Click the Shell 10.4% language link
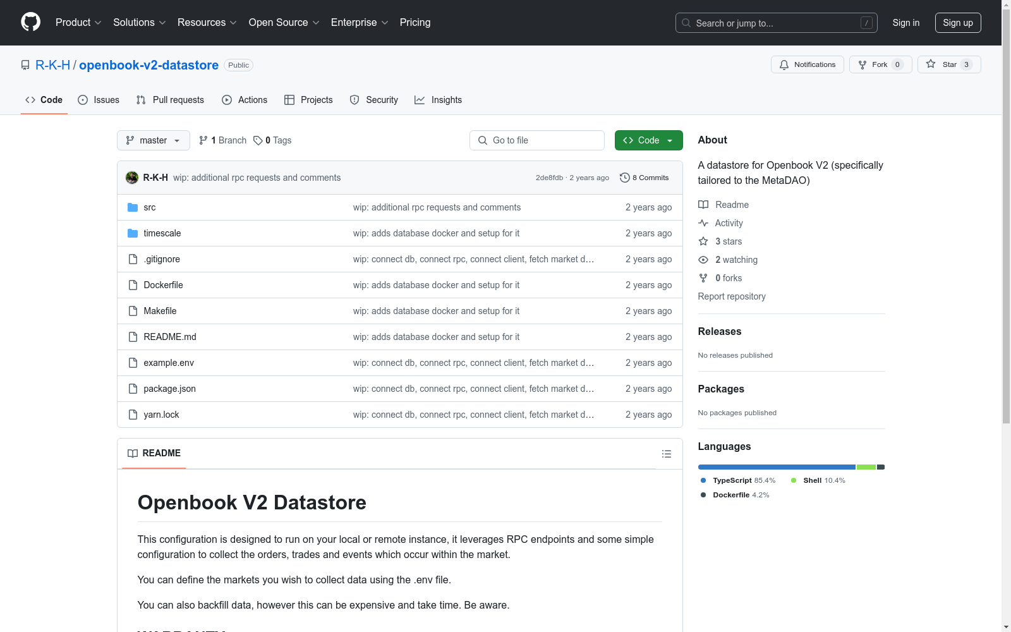This screenshot has width=1011, height=632. click(x=818, y=480)
